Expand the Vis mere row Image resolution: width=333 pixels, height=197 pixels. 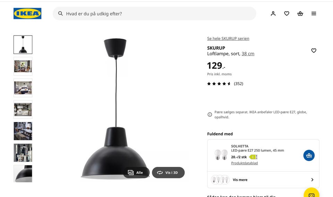pyautogui.click(x=263, y=180)
